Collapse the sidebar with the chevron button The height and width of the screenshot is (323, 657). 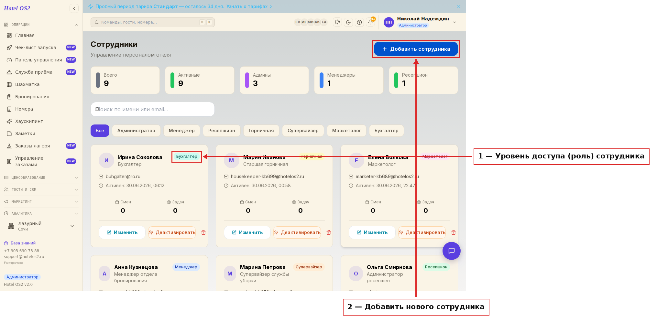click(74, 8)
